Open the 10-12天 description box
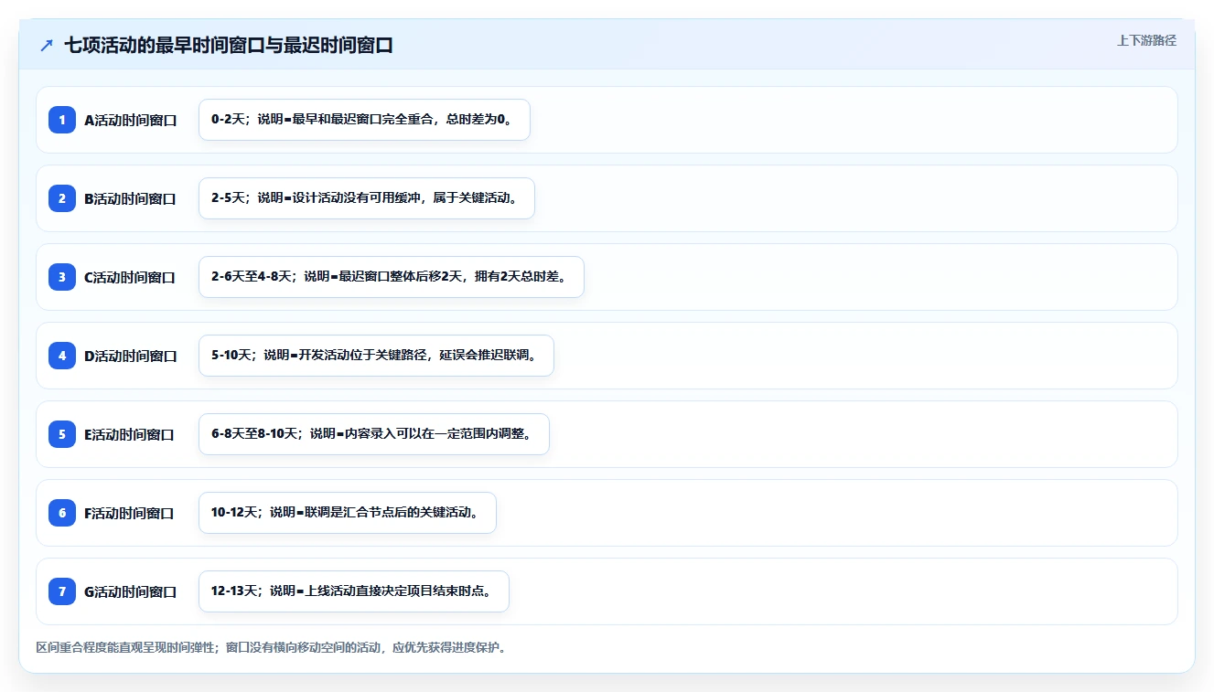The width and height of the screenshot is (1214, 692). [348, 513]
